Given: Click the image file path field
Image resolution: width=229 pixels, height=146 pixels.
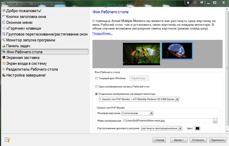Looking at the screenshot, I should click(x=167, y=121).
